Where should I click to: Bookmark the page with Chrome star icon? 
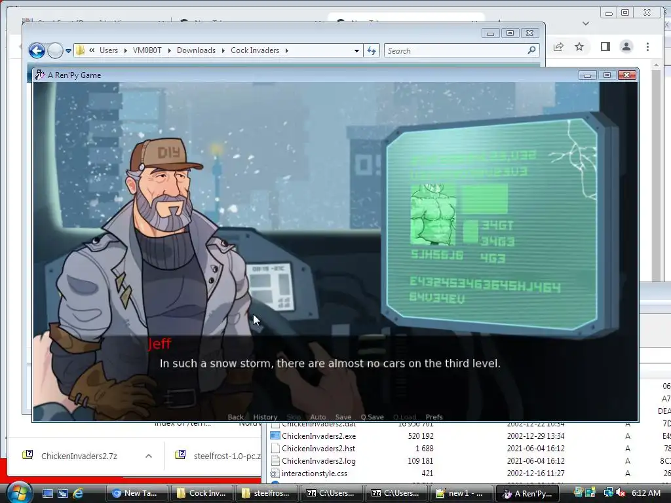coord(579,47)
